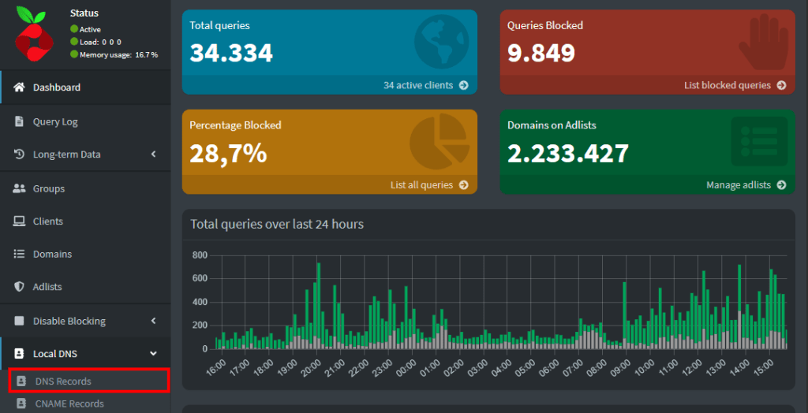
Task: Click the Dashboard home icon
Action: [x=20, y=87]
